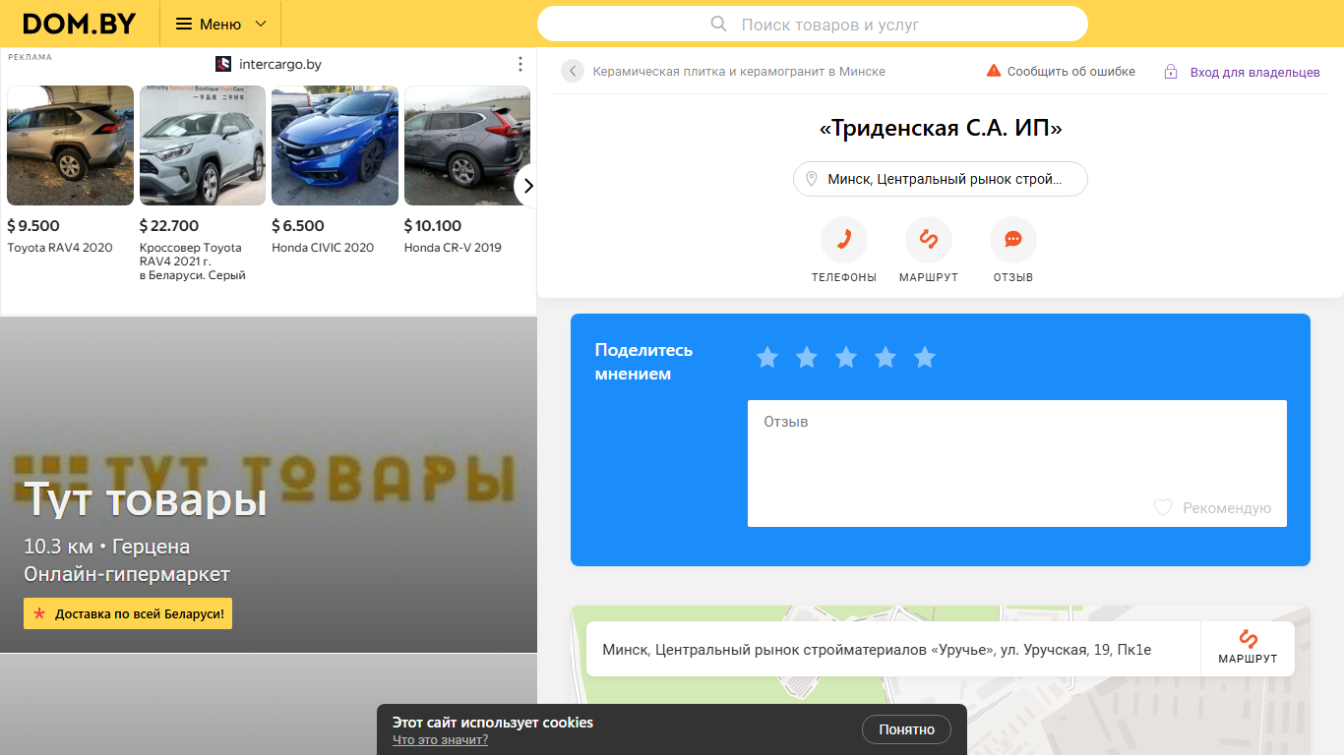Screen dimensions: 1344x755
Task: Click the owner login lock icon
Action: pyautogui.click(x=1171, y=72)
